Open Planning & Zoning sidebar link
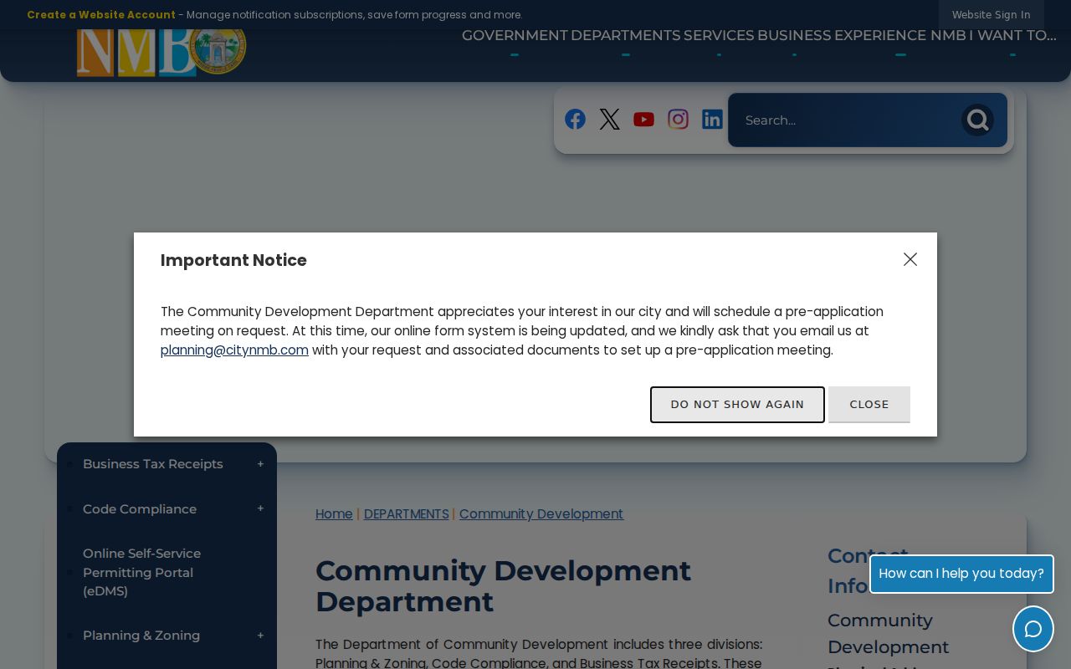 [141, 636]
